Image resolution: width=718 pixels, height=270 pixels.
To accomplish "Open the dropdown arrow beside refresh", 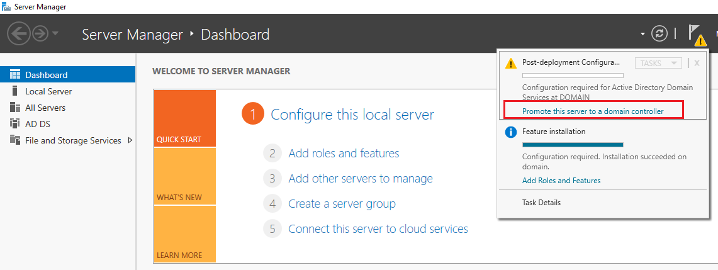I will (642, 34).
